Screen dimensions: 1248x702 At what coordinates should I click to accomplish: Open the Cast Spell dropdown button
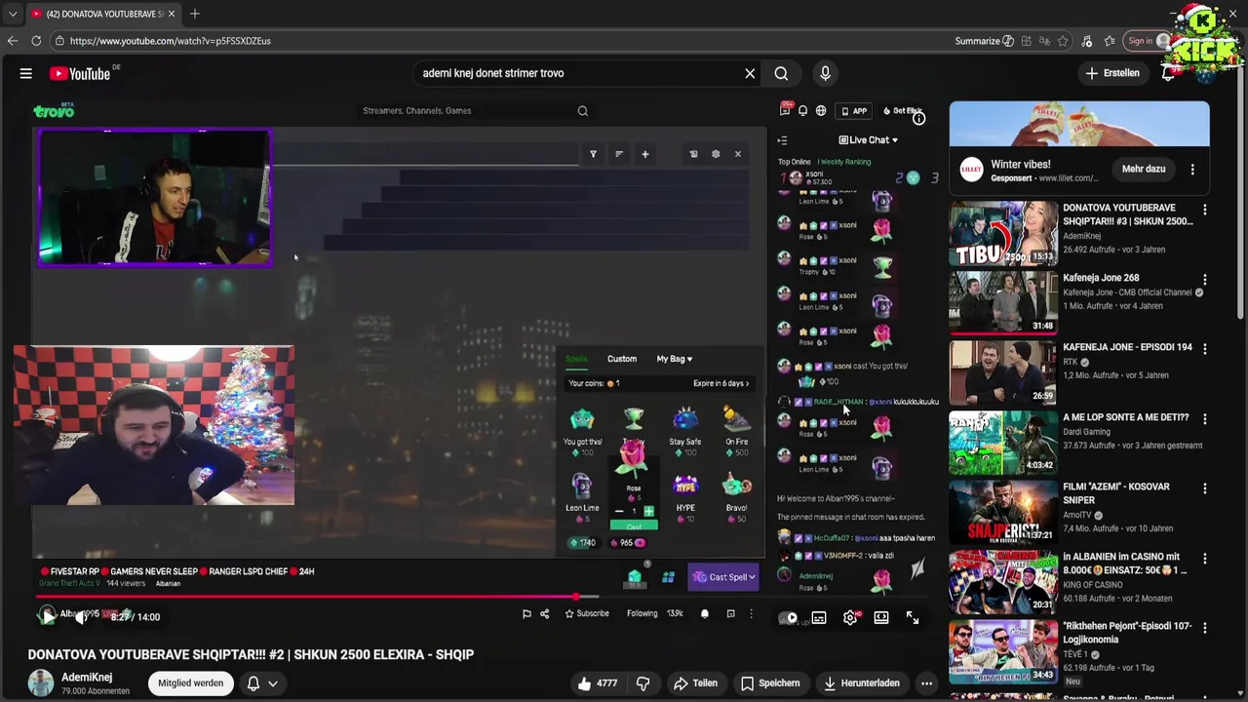pyautogui.click(x=723, y=577)
